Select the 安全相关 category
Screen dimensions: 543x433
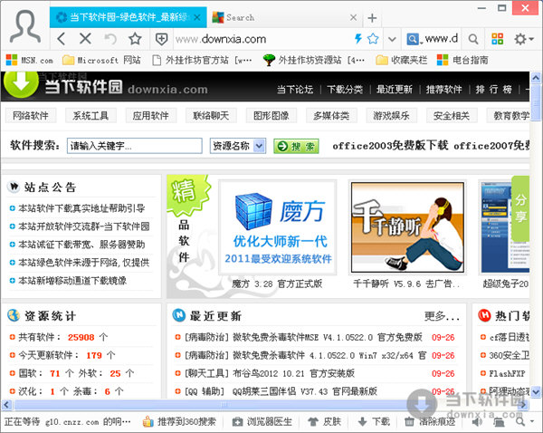(x=452, y=116)
